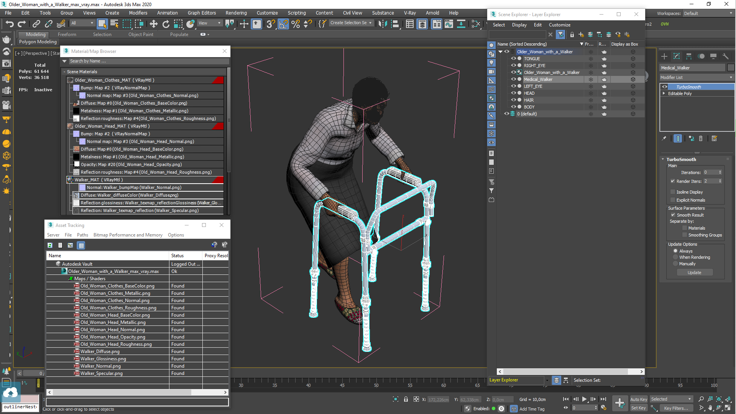Switch Asset Tracking to table view
The image size is (736, 414).
click(81, 245)
